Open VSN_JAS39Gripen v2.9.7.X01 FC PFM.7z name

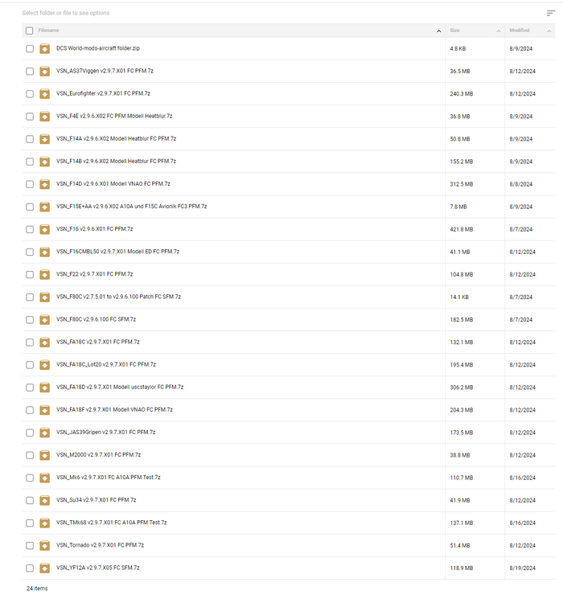pyautogui.click(x=106, y=433)
